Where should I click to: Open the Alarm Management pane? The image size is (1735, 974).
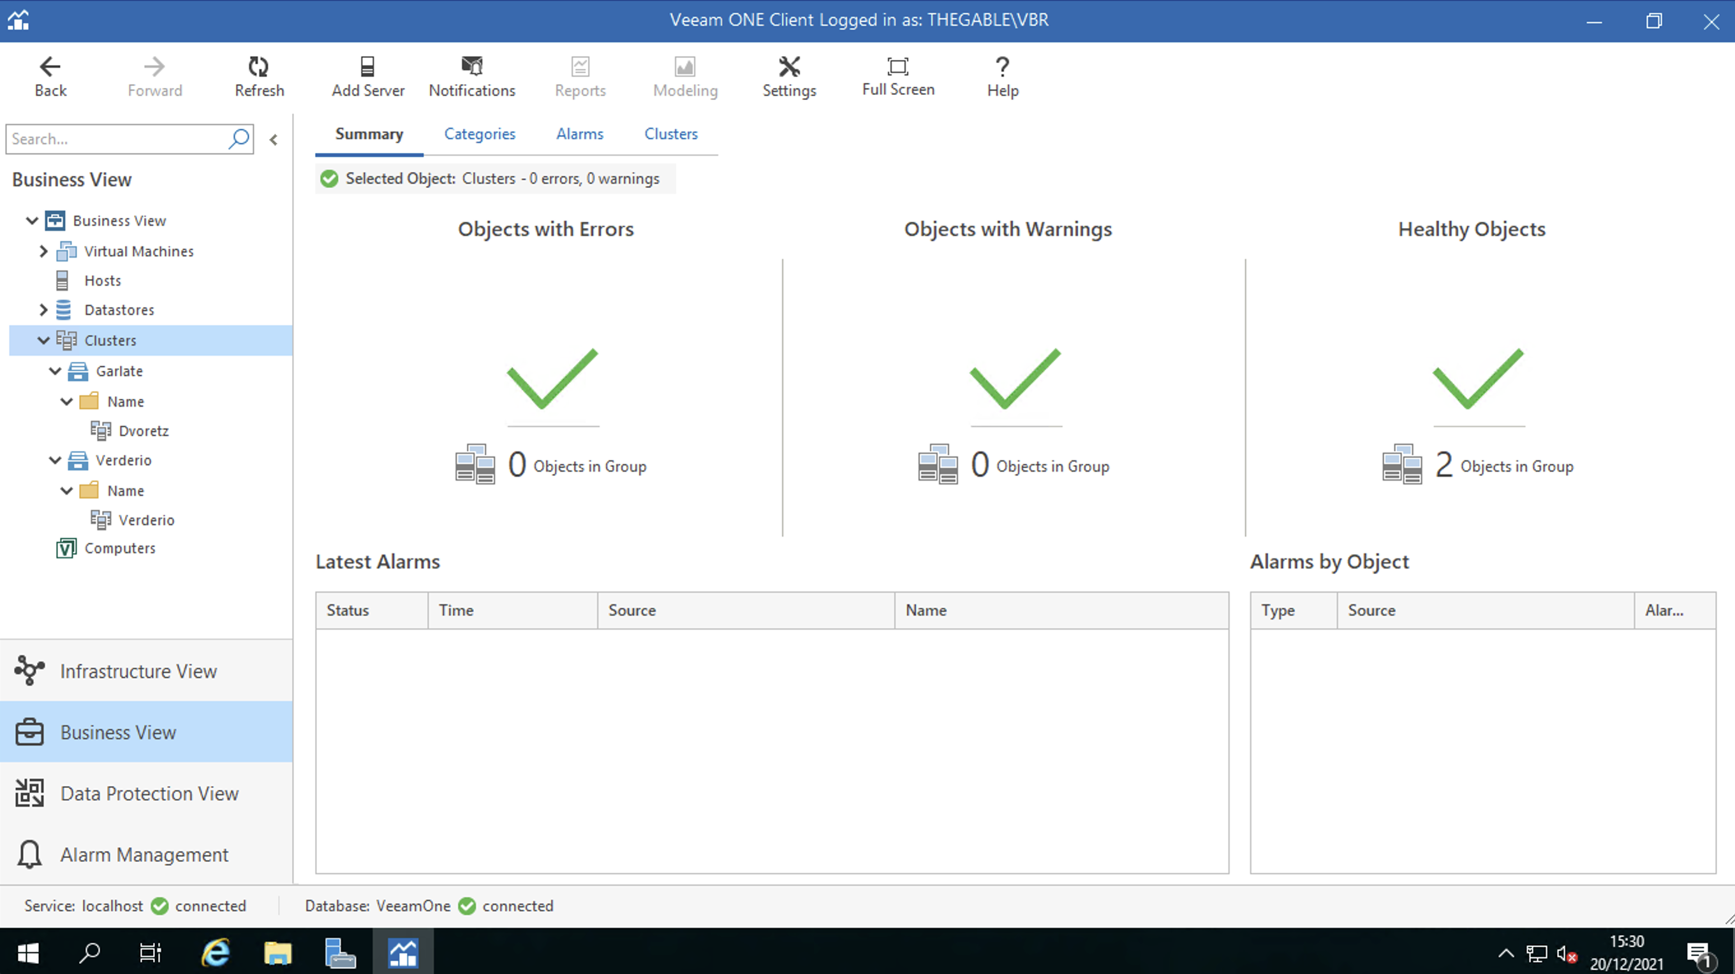[146, 854]
